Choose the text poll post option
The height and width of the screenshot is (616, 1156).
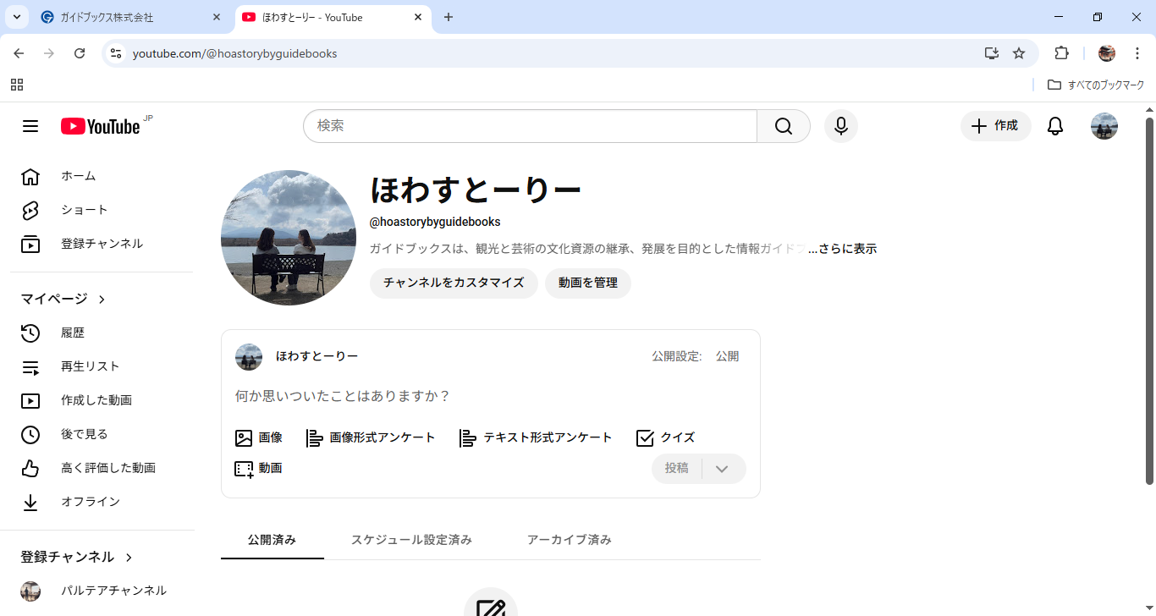pos(536,437)
